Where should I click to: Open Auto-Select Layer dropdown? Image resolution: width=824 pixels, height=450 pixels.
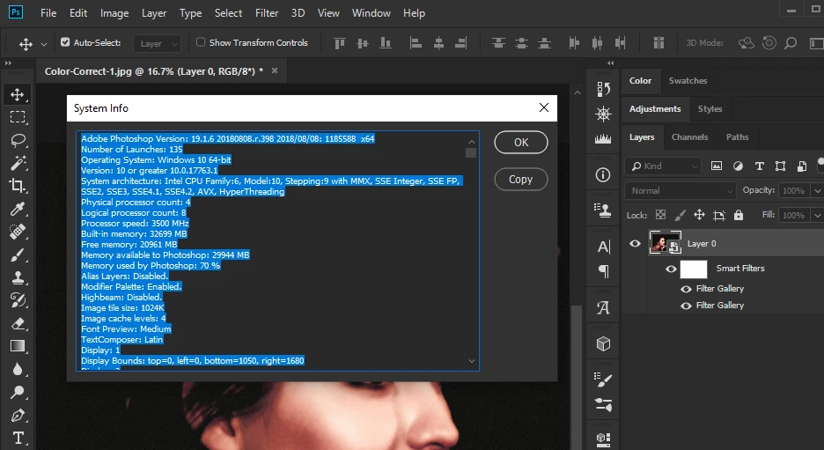157,44
